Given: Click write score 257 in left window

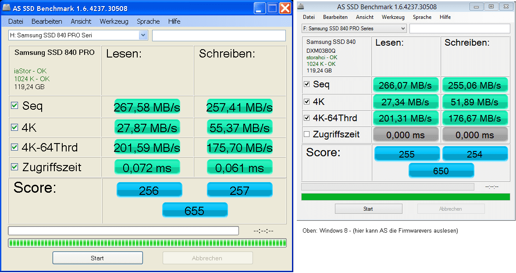Looking at the screenshot, I should tap(239, 190).
